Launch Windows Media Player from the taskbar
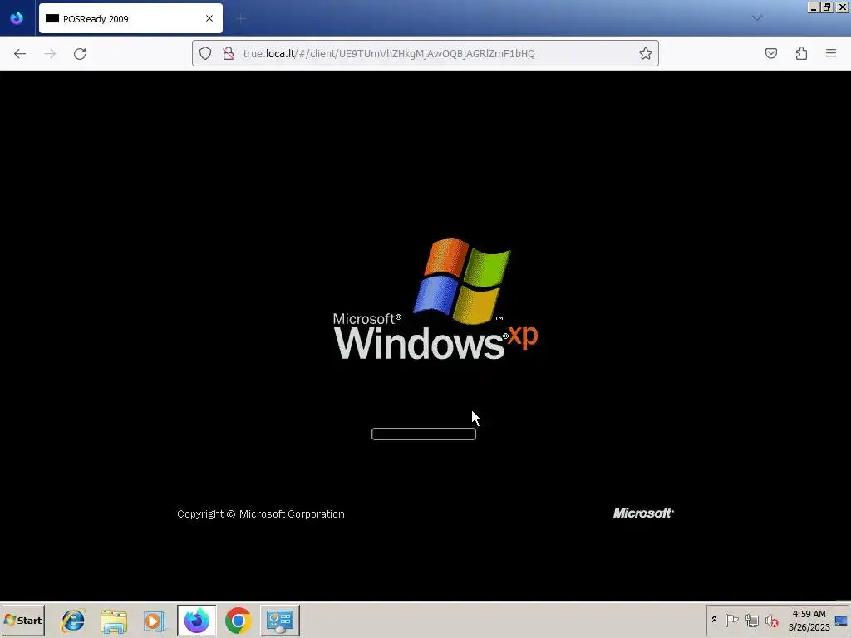851x638 pixels. (155, 620)
